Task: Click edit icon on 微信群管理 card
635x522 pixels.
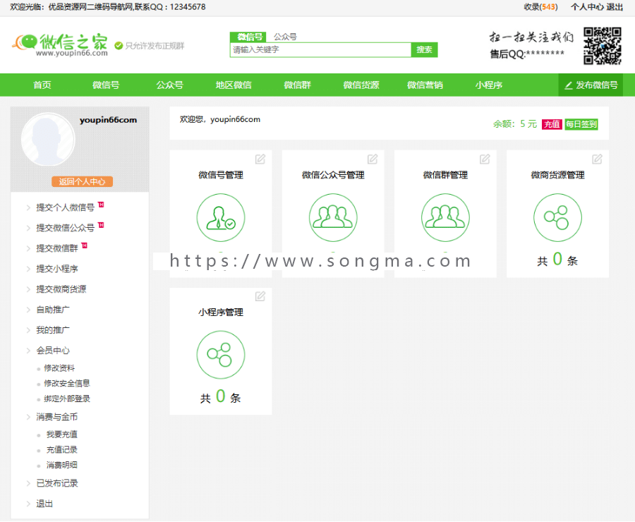Action: point(485,159)
